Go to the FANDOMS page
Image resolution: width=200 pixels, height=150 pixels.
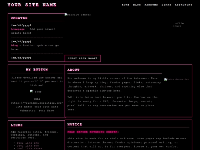151,5
